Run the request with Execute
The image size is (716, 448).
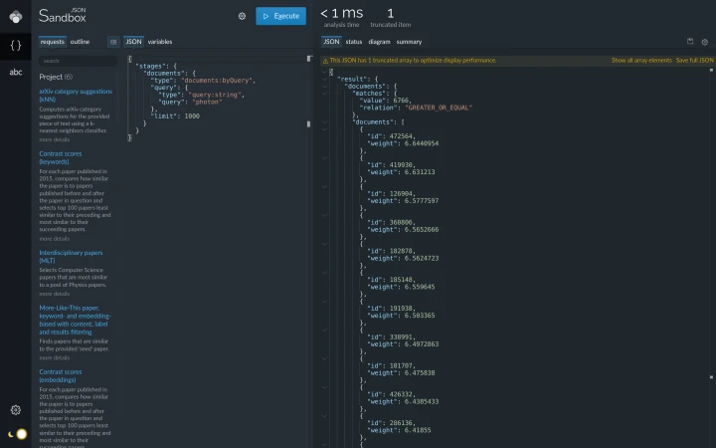tap(280, 16)
